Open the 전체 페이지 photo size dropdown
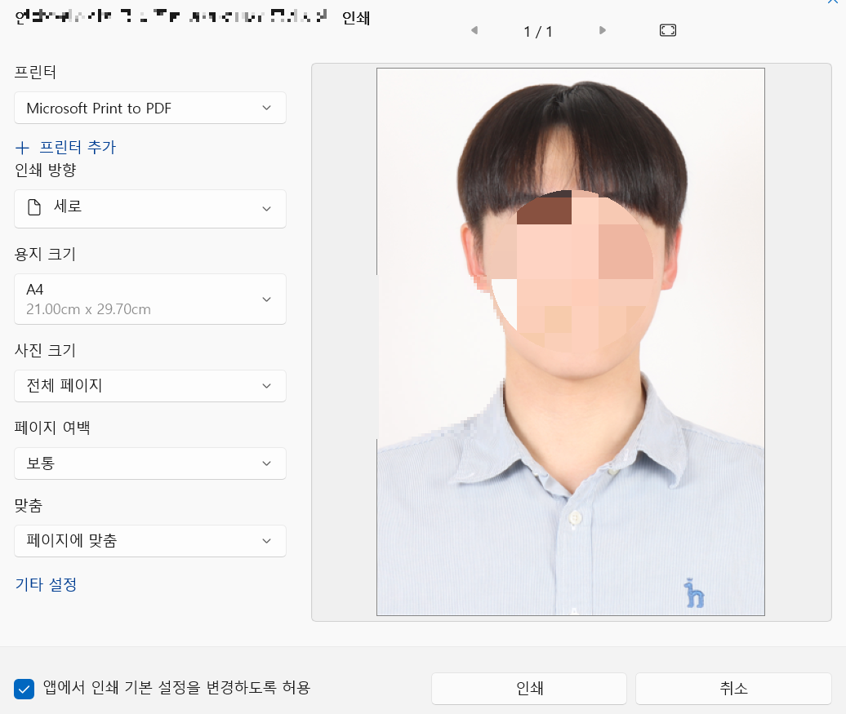The image size is (846, 714). [x=150, y=386]
